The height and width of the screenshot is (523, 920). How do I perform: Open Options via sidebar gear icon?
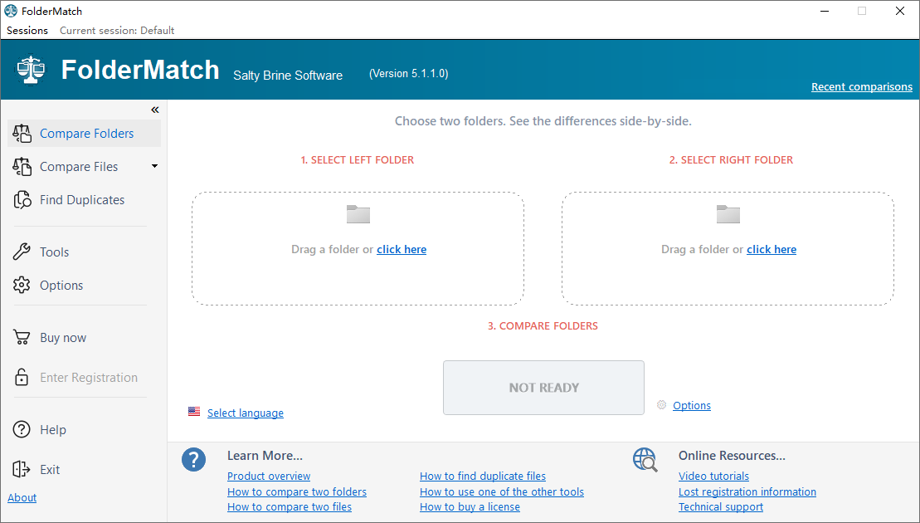[x=22, y=286]
